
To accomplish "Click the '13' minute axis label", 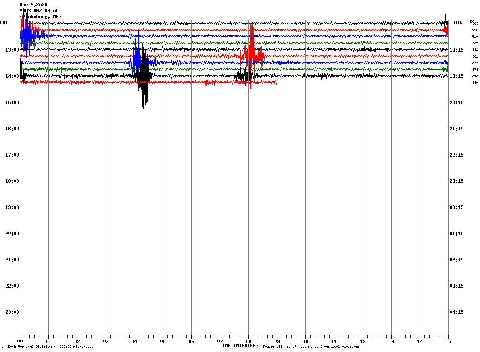I will (391, 342).
